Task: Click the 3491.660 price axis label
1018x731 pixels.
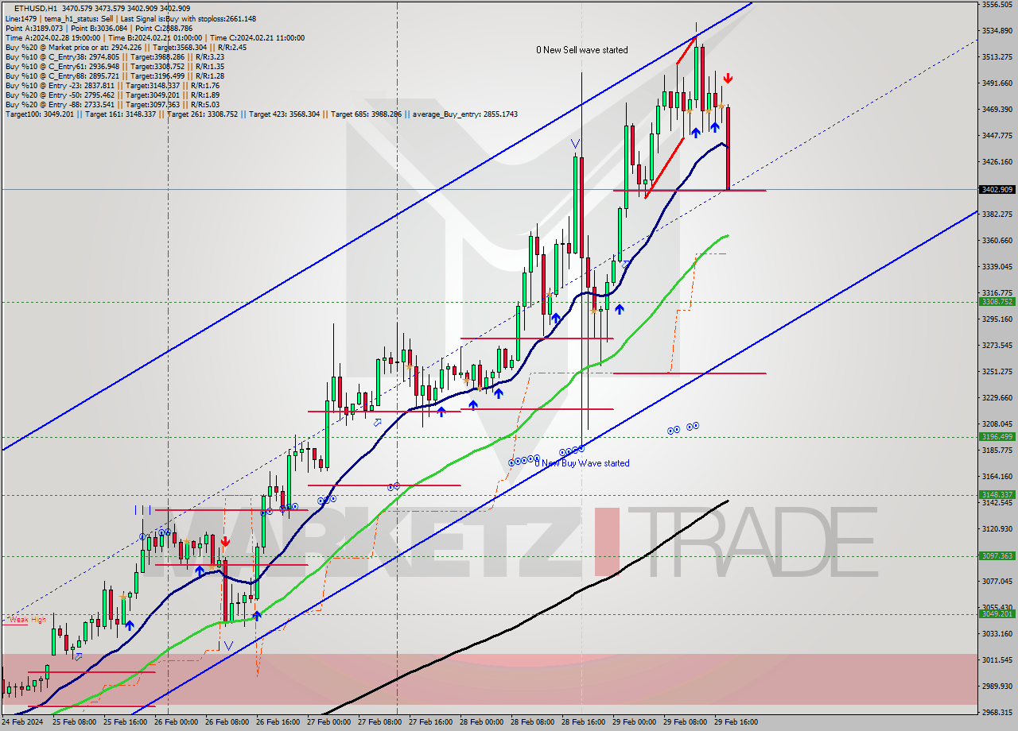Action: coord(997,83)
